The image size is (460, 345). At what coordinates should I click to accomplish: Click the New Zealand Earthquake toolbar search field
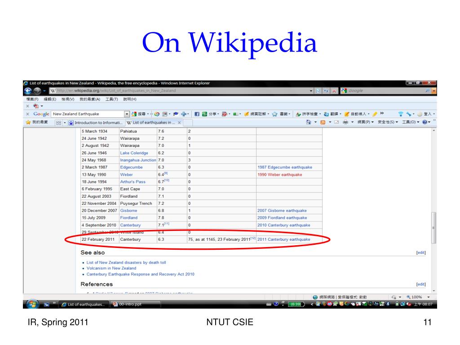pos(88,114)
